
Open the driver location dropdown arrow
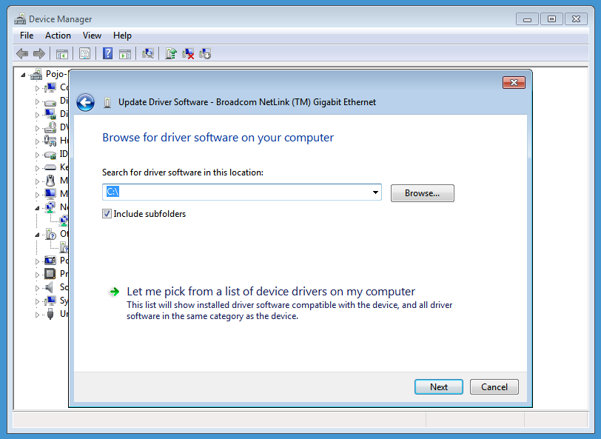[x=376, y=192]
